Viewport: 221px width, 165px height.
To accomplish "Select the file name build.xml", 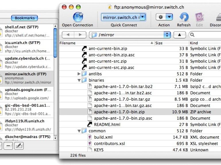I will click(103, 137).
